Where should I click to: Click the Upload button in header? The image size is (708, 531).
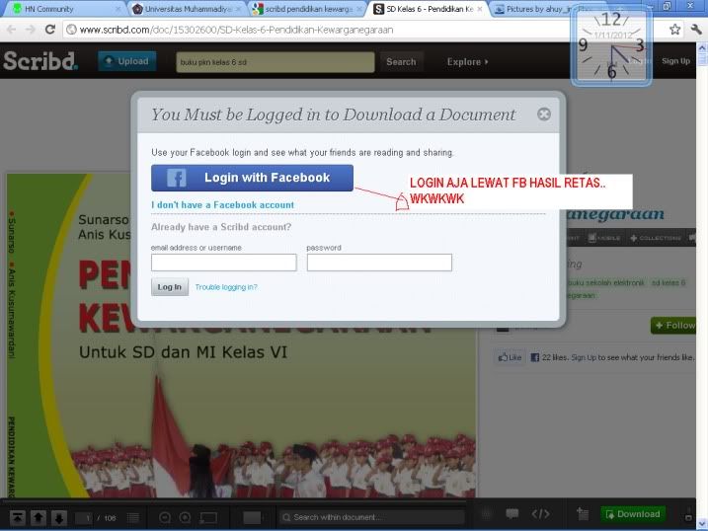[x=126, y=61]
